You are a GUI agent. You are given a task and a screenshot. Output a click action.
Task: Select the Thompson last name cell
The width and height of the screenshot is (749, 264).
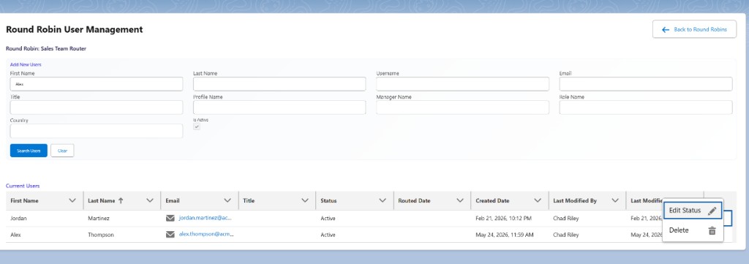[101, 235]
